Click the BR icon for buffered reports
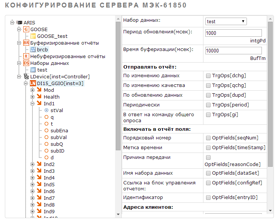The image size is (278, 223). (x=26, y=43)
